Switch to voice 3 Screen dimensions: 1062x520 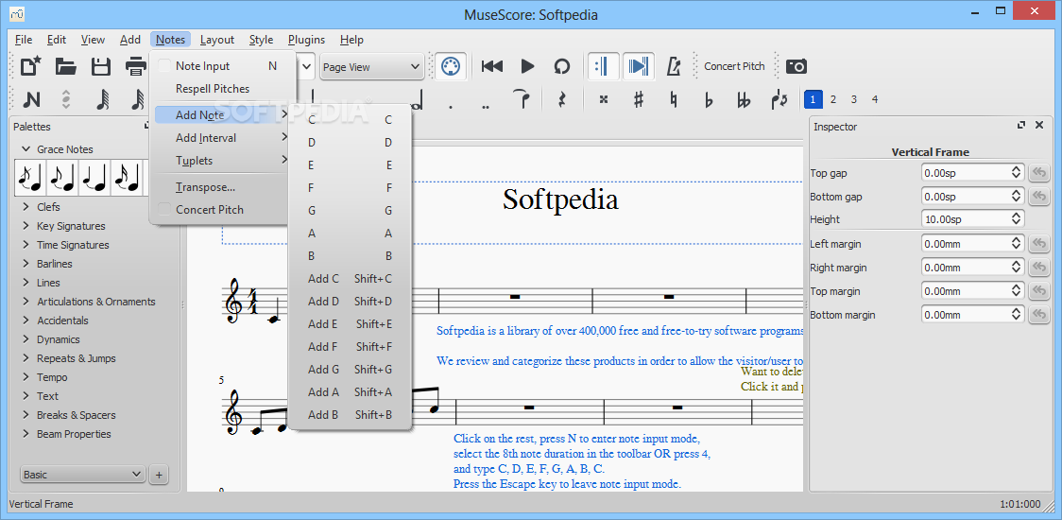click(x=854, y=99)
